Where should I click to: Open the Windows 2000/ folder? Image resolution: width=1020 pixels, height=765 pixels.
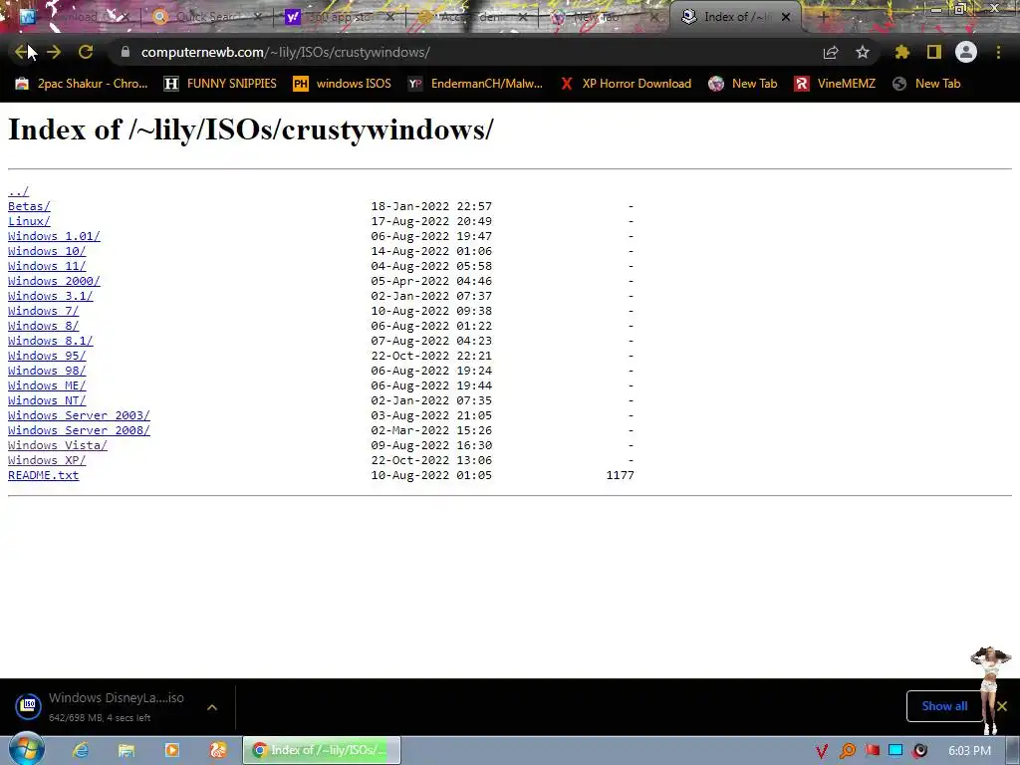pyautogui.click(x=54, y=281)
